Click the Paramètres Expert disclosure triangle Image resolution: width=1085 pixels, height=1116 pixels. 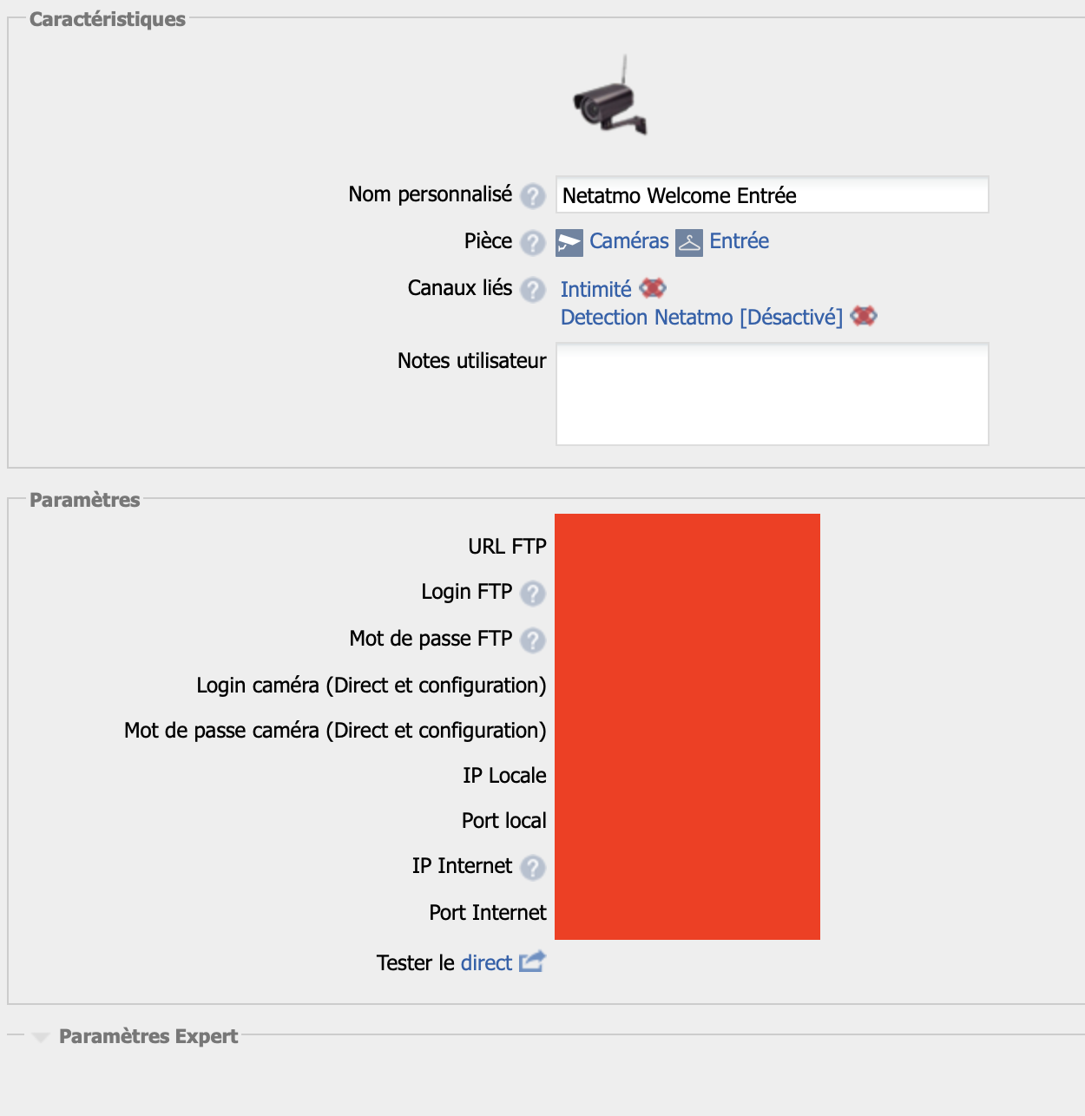(40, 1038)
